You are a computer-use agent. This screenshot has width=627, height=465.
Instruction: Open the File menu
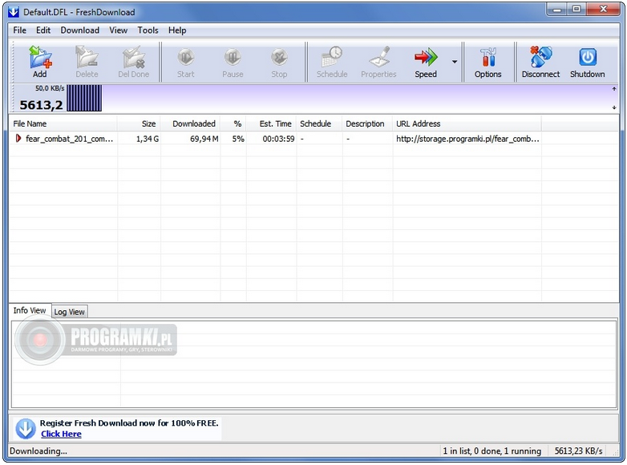pos(19,30)
